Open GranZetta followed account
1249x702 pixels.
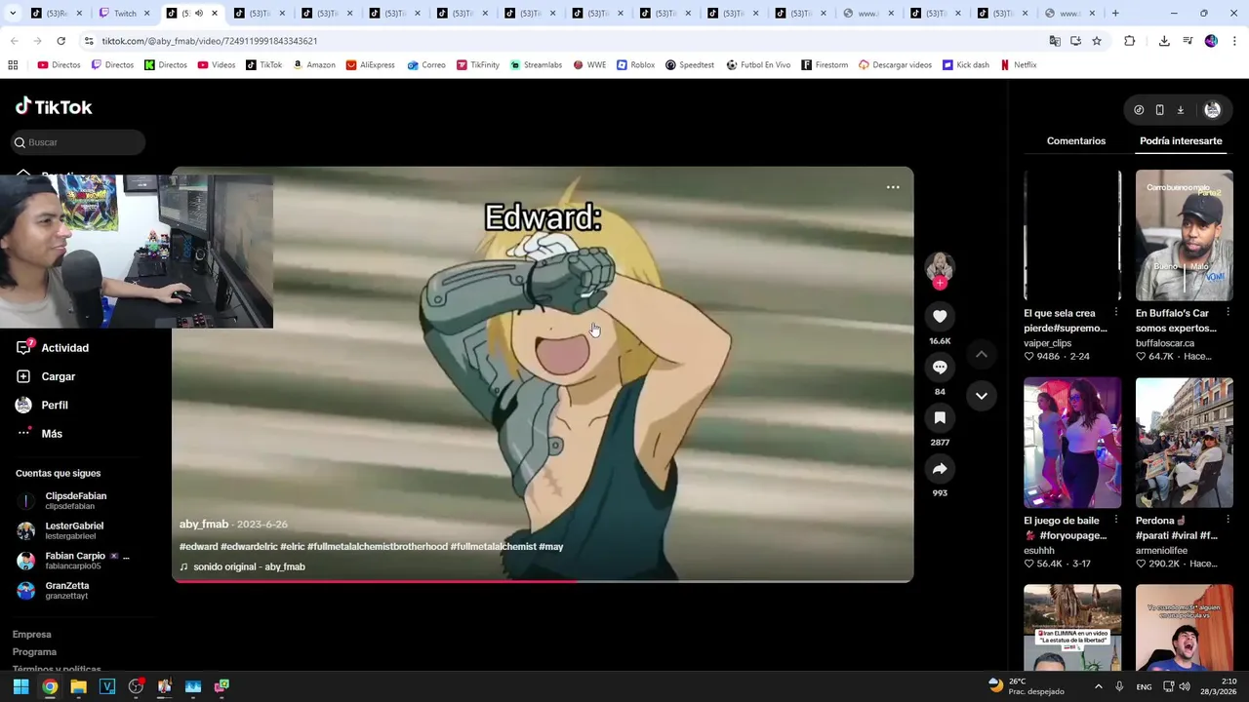pos(65,591)
